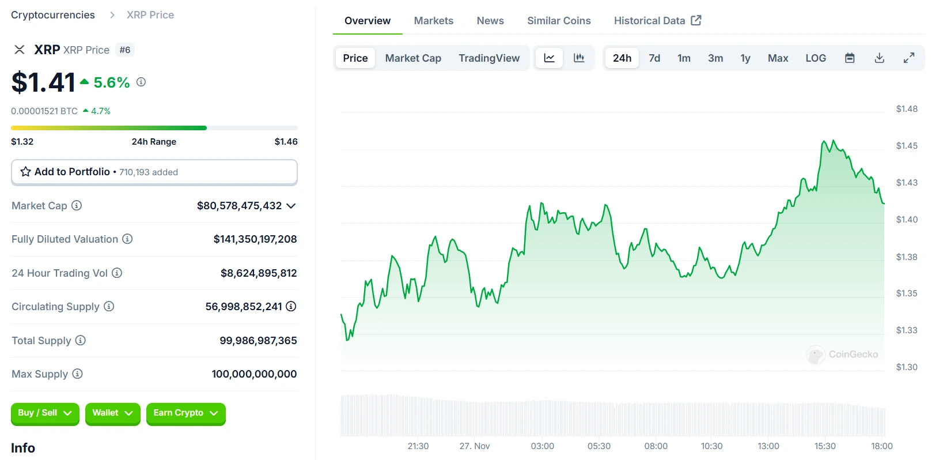Screen dimensions: 943x460
Task: Click the $1.46 range high label
Action: click(286, 142)
